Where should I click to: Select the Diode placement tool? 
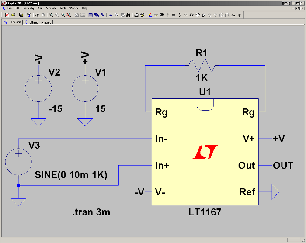pyautogui.click(x=186, y=15)
